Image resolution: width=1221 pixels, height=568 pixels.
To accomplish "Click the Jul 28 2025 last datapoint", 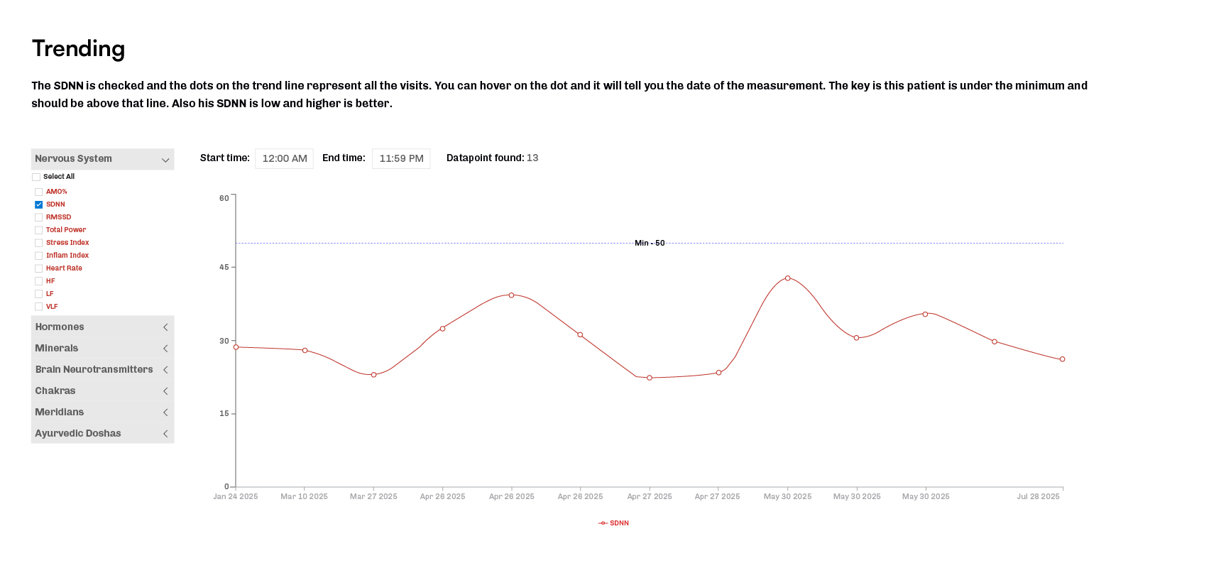I will click(x=1062, y=359).
